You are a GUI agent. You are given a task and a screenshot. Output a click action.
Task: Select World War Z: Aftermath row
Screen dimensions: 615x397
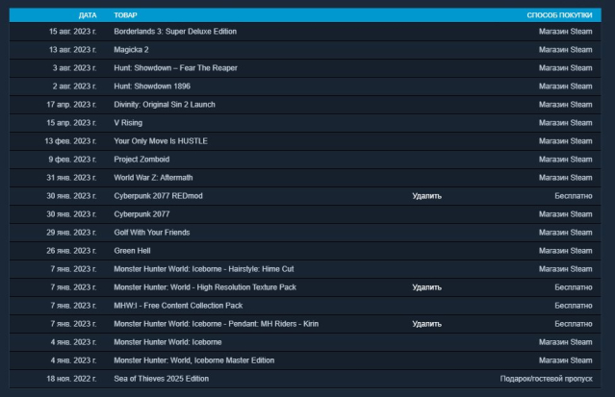coord(154,178)
